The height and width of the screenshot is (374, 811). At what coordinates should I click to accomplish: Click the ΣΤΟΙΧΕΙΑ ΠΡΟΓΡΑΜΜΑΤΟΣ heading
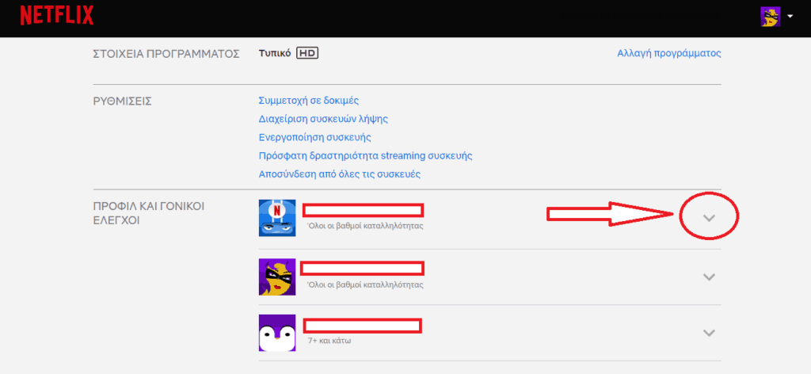(166, 54)
